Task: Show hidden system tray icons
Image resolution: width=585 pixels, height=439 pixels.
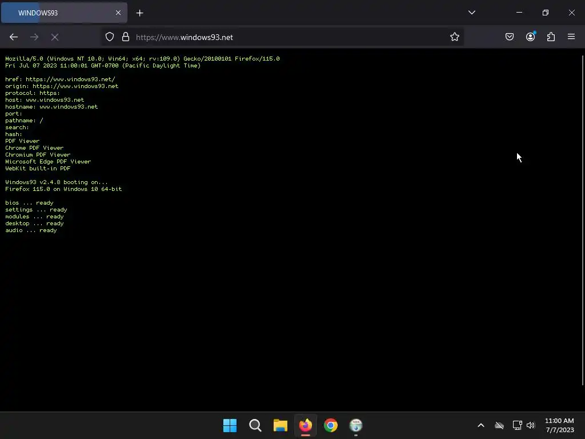Action: coord(481,425)
